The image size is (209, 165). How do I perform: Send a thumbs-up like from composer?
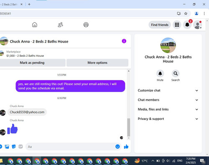[x=126, y=147]
